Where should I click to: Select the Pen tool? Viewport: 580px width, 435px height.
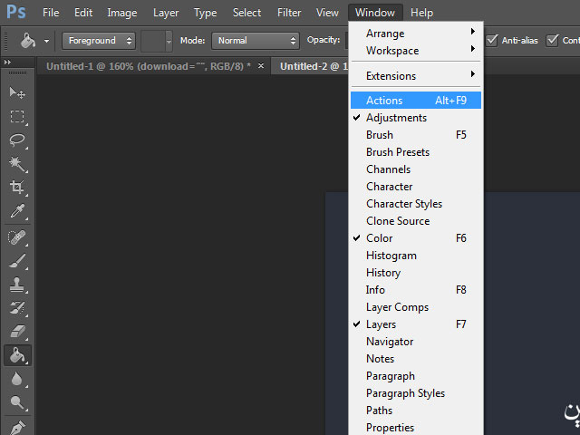click(x=17, y=427)
